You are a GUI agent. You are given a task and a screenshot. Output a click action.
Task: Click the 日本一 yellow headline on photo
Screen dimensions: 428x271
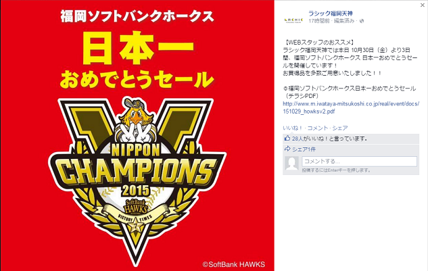click(x=138, y=48)
